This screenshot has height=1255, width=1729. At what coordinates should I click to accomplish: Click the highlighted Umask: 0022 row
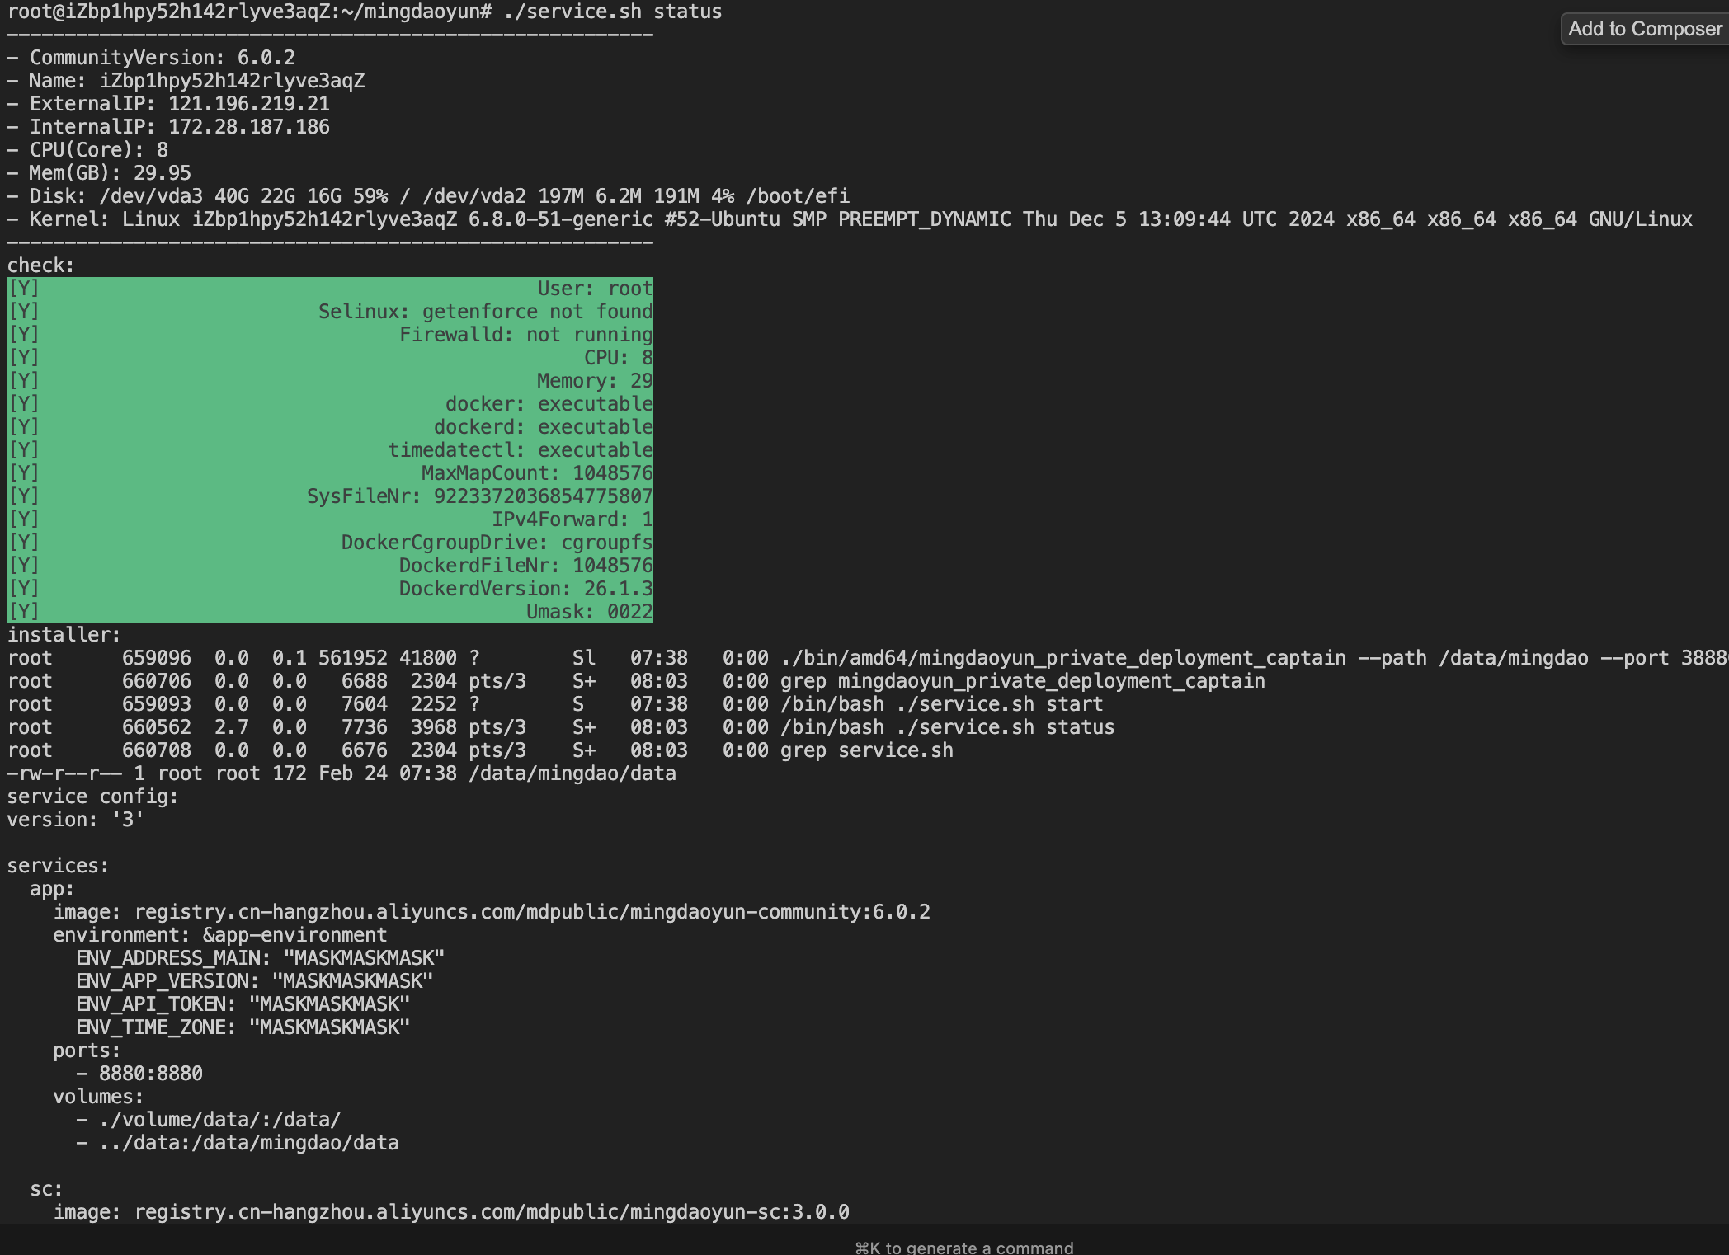click(x=589, y=612)
